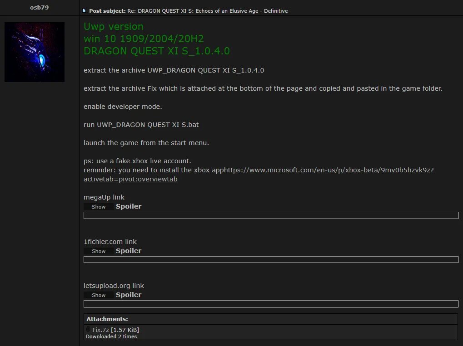Click the 'Attachments:' header label
This screenshot has height=346, width=463.
[107, 319]
